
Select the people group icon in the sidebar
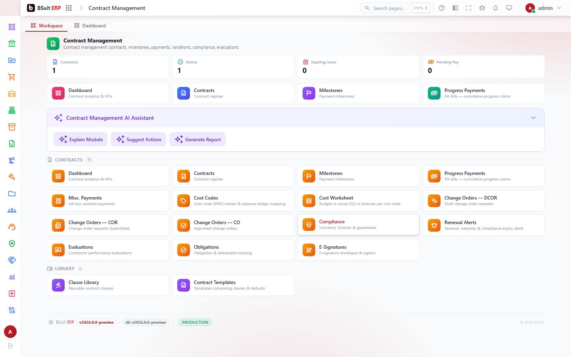[12, 210]
